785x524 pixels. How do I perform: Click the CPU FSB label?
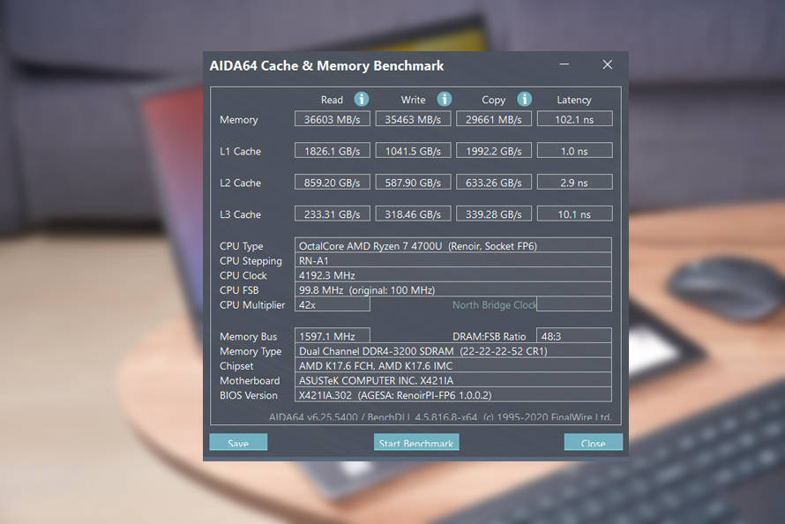pos(239,289)
